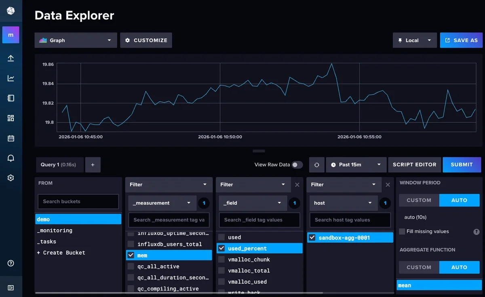Viewport: 485px width, 297px height.
Task: Open the Tasks calendar icon
Action: pos(11,138)
